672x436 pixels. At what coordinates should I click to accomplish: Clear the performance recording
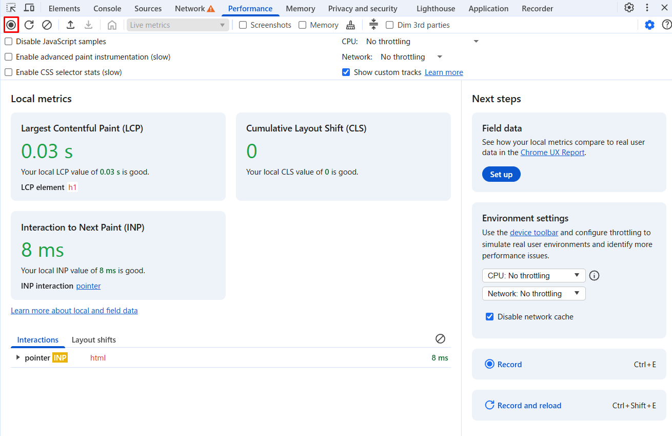click(x=47, y=25)
